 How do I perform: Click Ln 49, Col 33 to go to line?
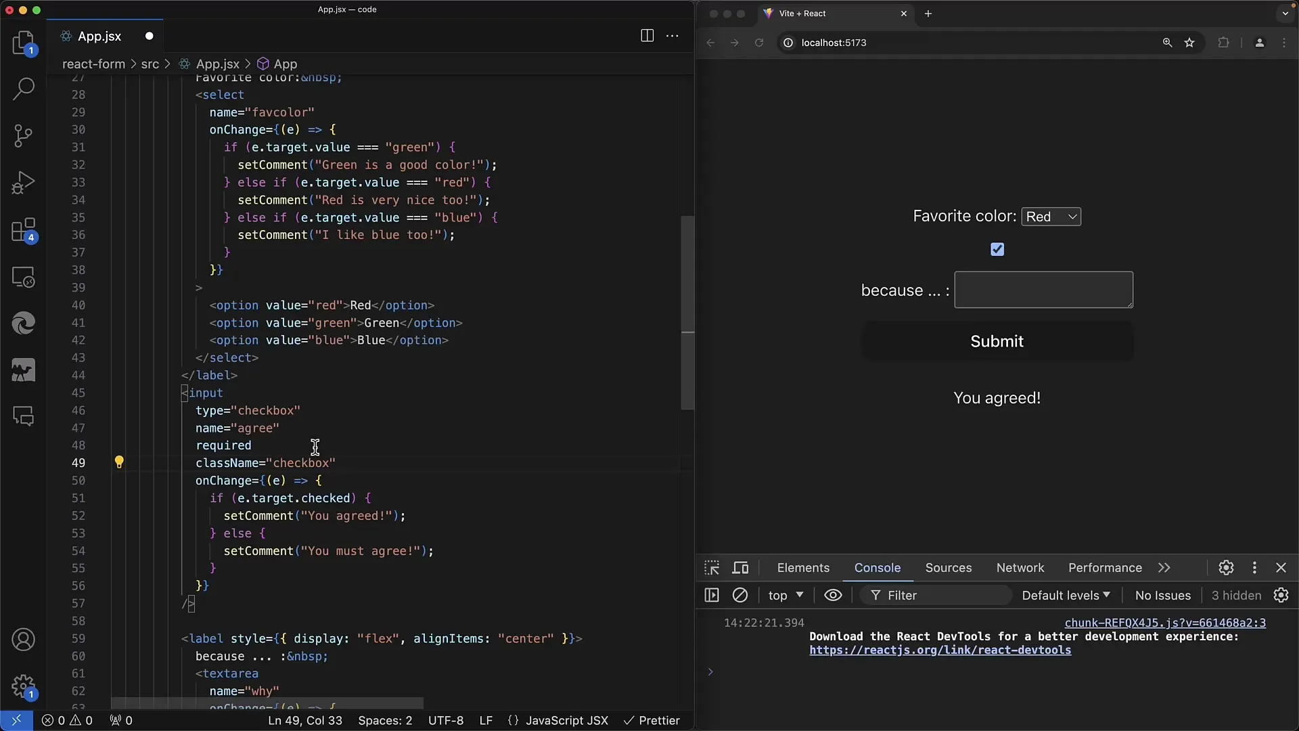click(x=305, y=720)
